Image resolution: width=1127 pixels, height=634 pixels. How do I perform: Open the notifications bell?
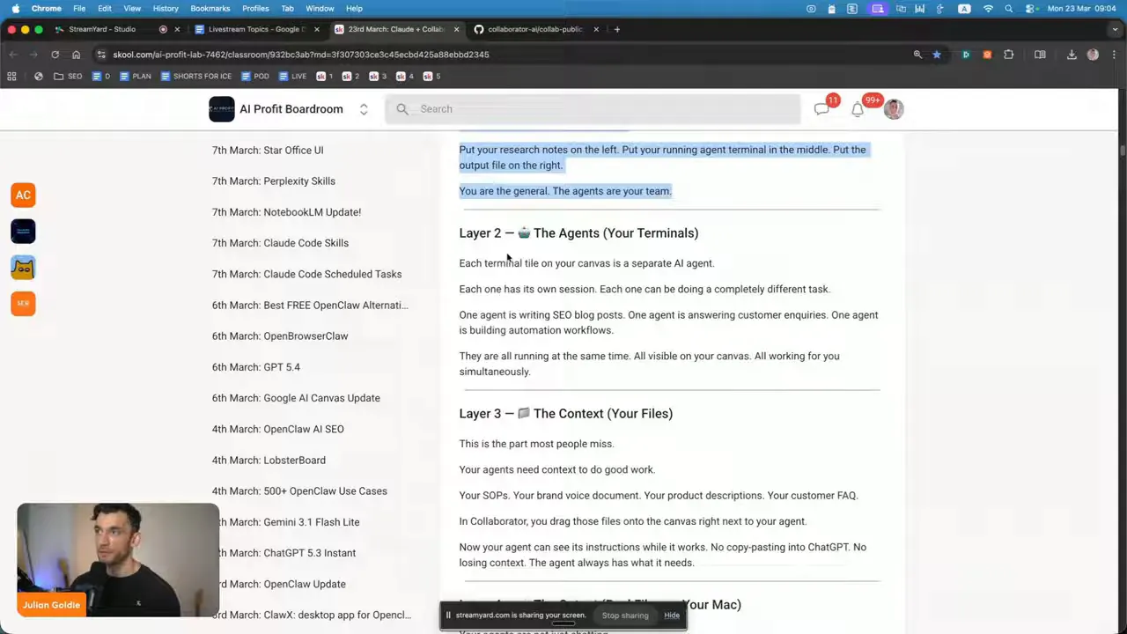coord(858,109)
